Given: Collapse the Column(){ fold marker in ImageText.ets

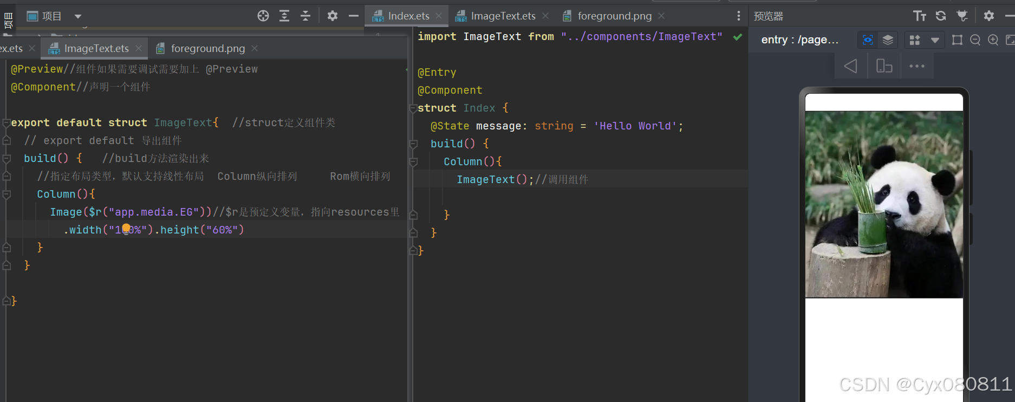Looking at the screenshot, I should coord(6,194).
